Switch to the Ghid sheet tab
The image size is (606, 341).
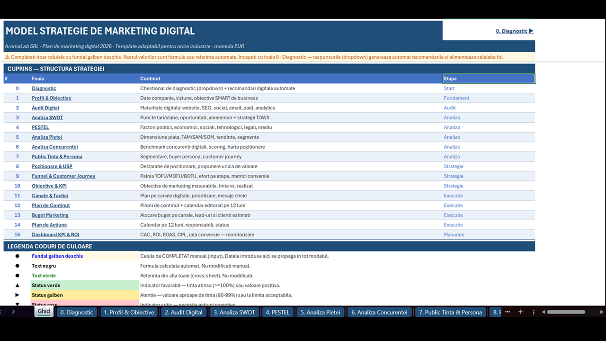pyautogui.click(x=44, y=312)
